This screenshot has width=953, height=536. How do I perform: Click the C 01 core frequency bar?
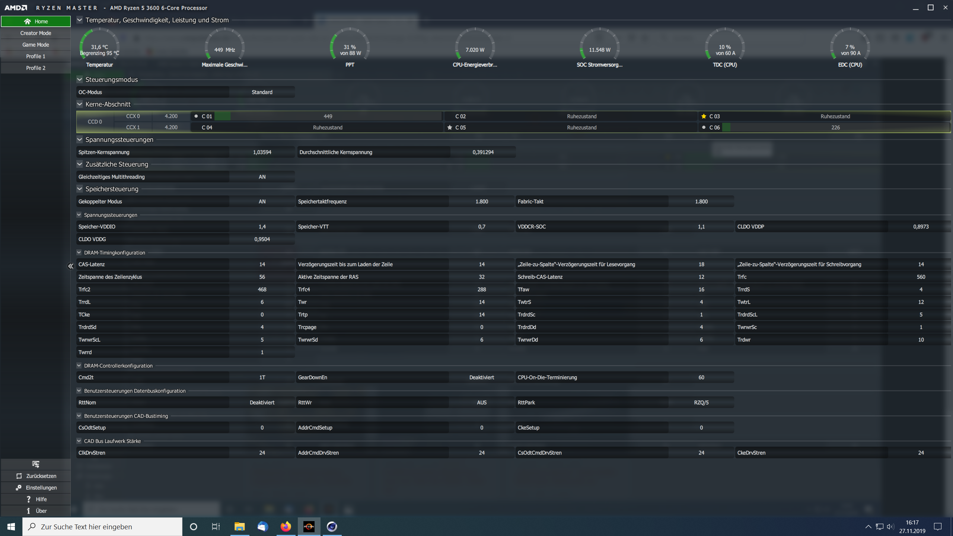(328, 116)
